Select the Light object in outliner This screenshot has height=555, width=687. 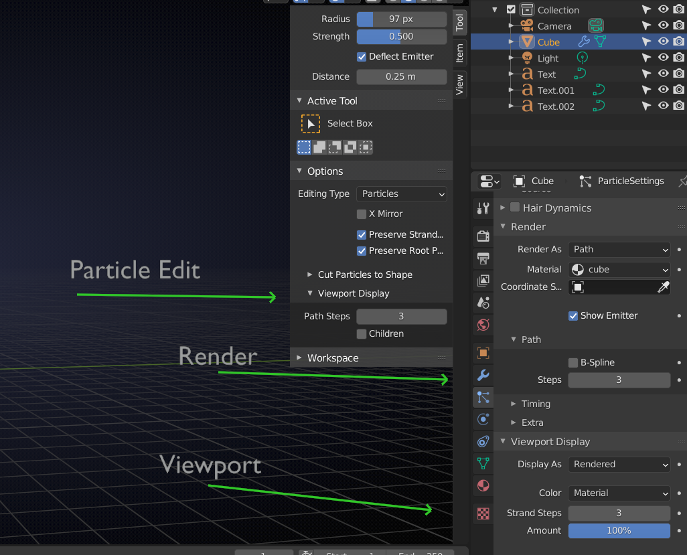point(548,58)
